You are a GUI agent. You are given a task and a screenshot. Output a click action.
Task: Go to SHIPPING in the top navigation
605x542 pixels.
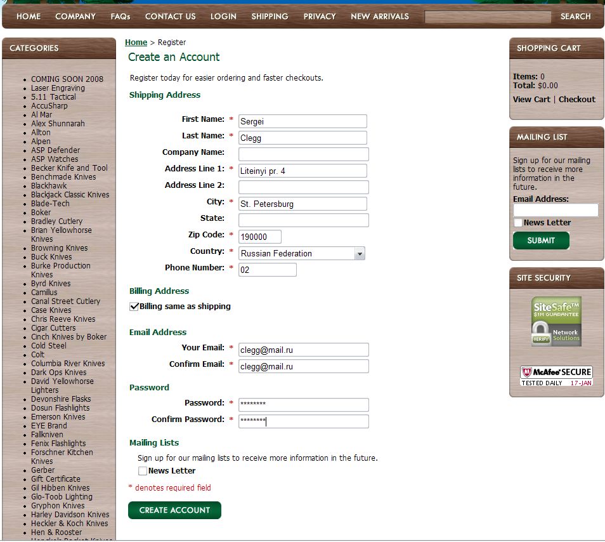click(x=270, y=17)
